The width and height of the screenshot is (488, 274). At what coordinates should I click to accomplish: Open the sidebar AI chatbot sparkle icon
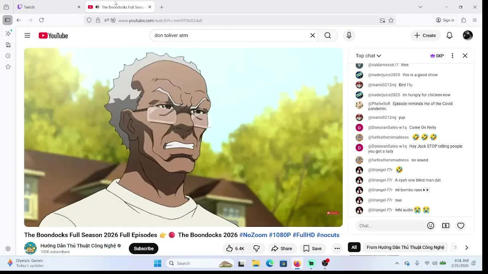[8, 33]
